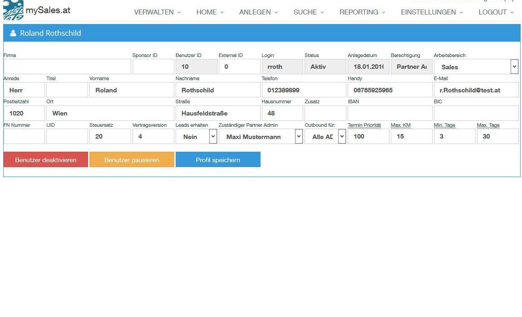This screenshot has height=317, width=522.
Task: Select the IBAN input field
Action: tap(389, 113)
